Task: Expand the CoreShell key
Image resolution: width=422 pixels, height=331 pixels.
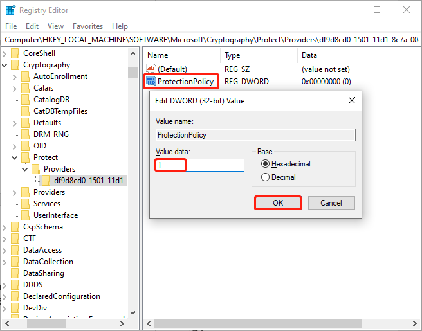Action: tap(5, 54)
